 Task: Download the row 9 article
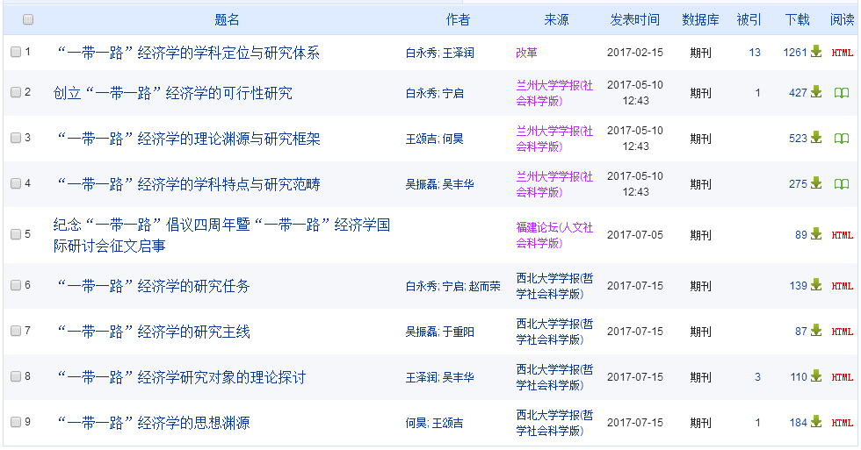pos(816,423)
